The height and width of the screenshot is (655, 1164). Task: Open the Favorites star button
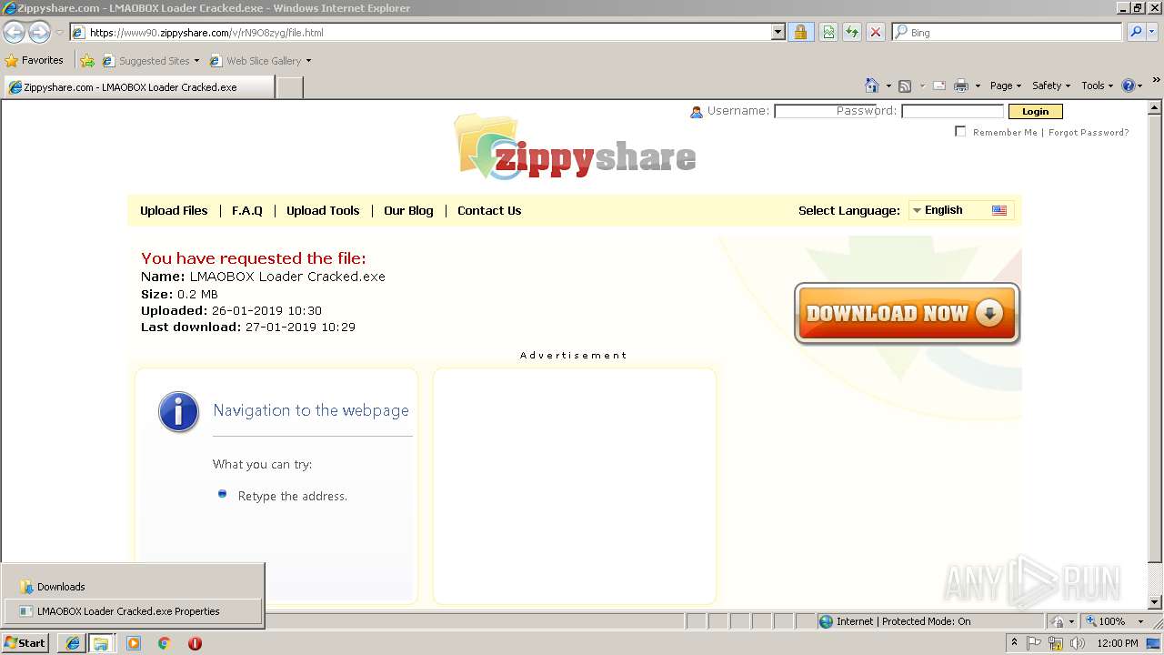coord(35,60)
